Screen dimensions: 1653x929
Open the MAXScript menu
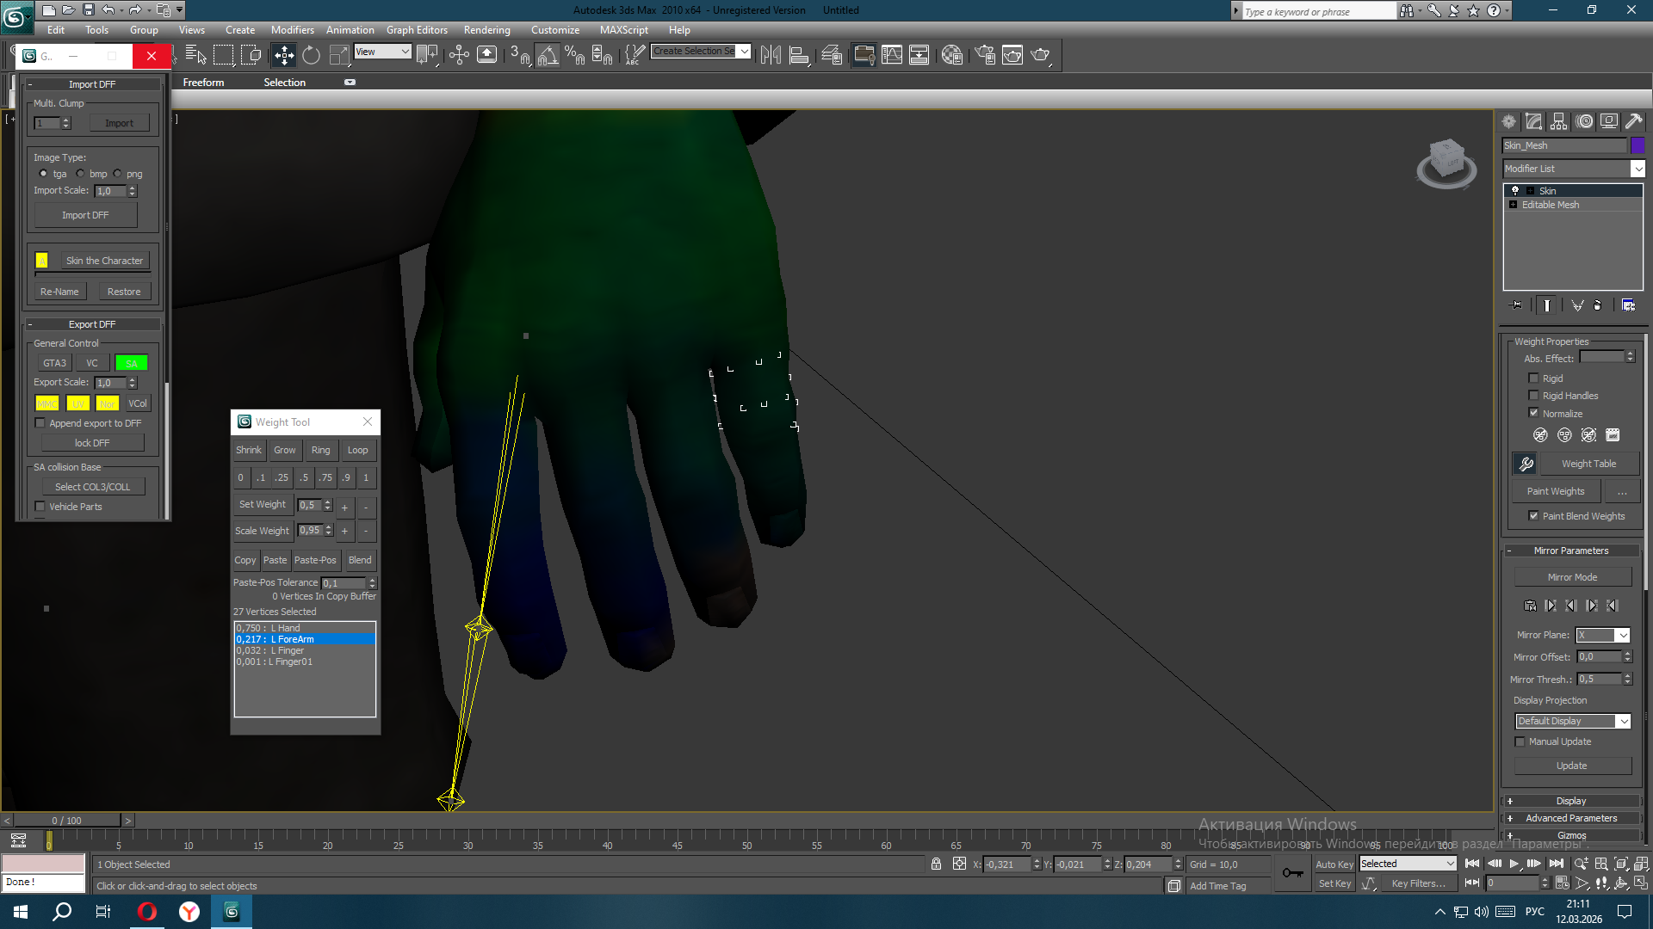(x=623, y=30)
